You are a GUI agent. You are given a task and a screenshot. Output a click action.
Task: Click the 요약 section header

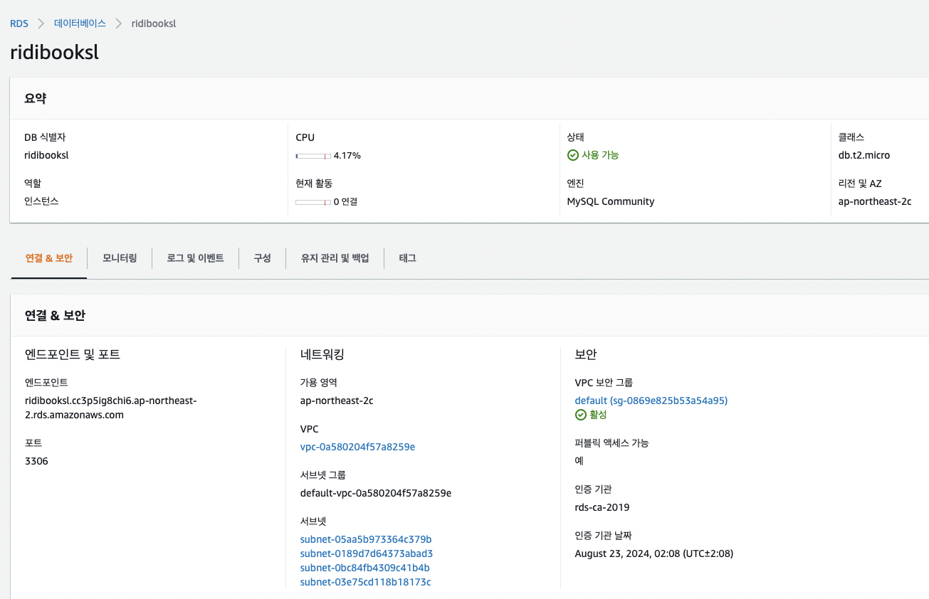[x=36, y=99]
